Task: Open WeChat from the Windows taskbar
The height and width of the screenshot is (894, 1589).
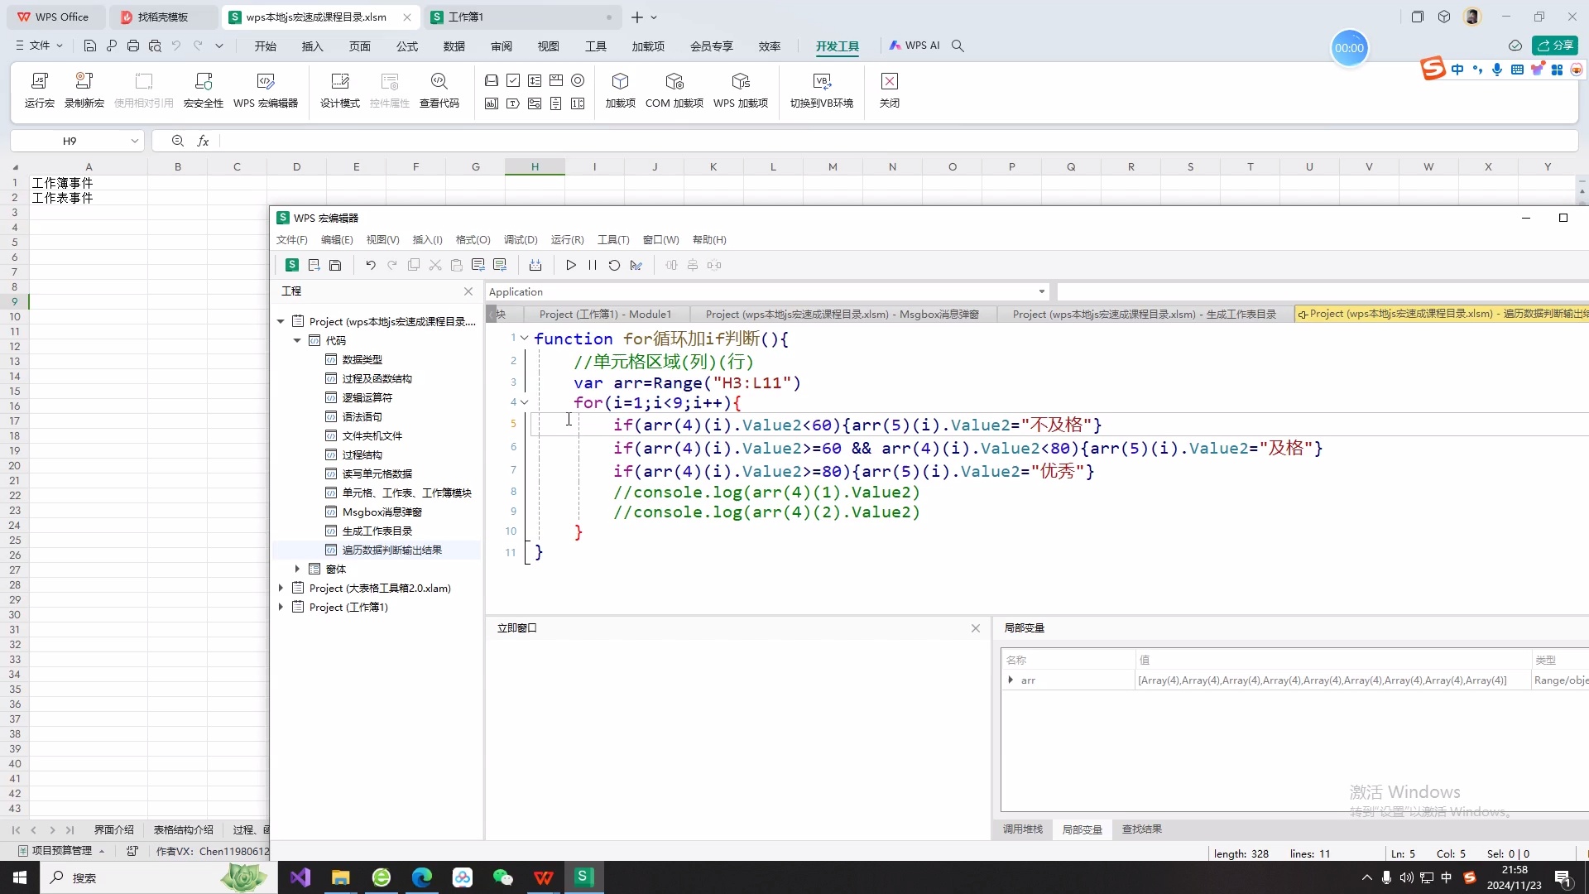Action: [502, 877]
